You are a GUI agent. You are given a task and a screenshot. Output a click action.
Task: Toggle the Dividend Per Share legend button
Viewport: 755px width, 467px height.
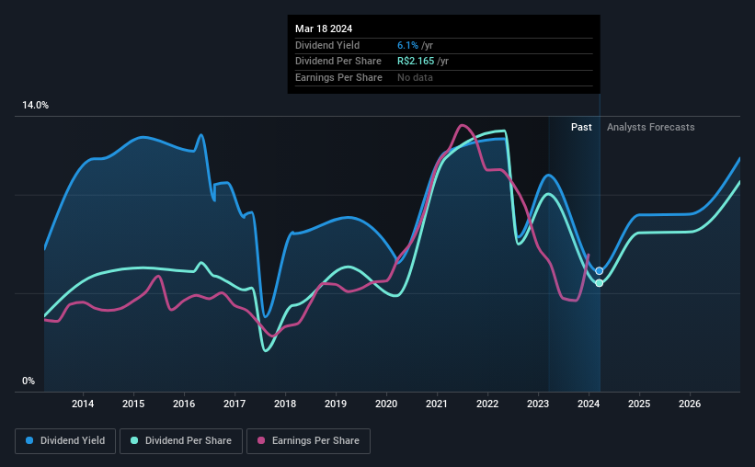pyautogui.click(x=181, y=441)
